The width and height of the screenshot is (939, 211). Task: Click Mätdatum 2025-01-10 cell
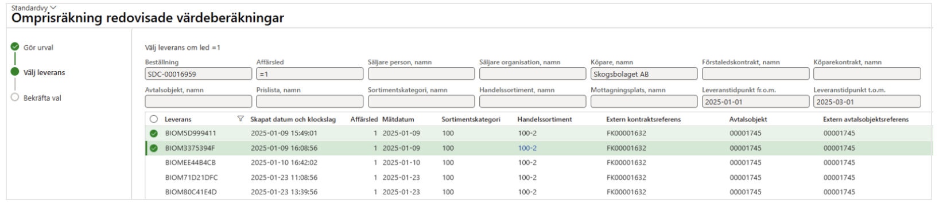pyautogui.click(x=401, y=163)
